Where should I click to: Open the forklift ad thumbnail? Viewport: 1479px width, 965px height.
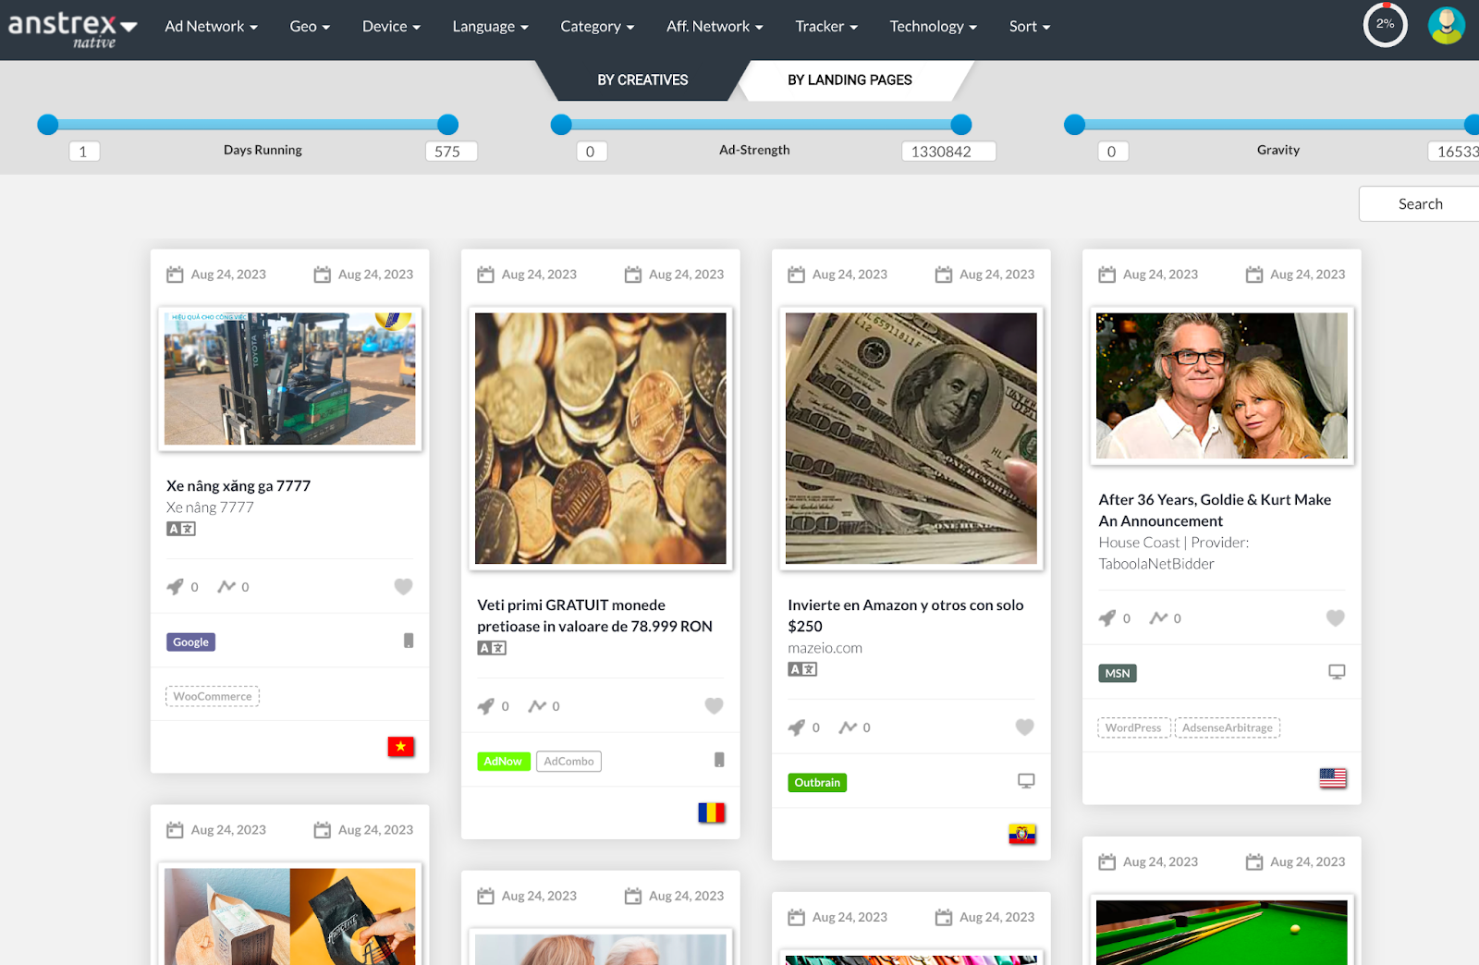pos(290,379)
